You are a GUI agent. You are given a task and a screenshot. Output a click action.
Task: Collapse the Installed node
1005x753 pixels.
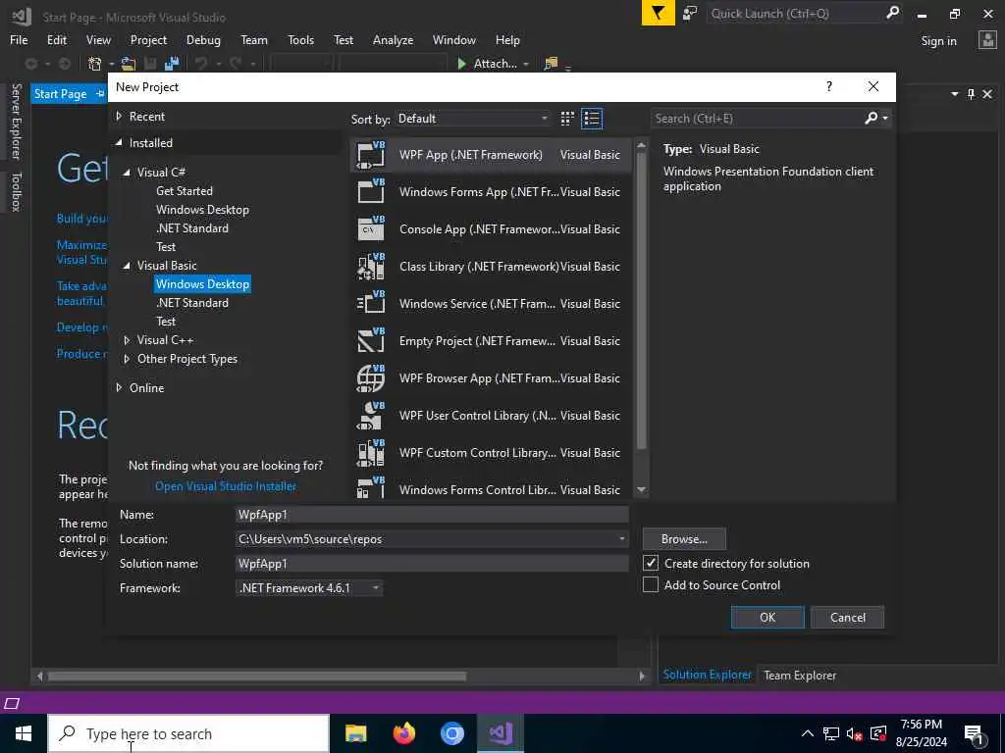(119, 143)
